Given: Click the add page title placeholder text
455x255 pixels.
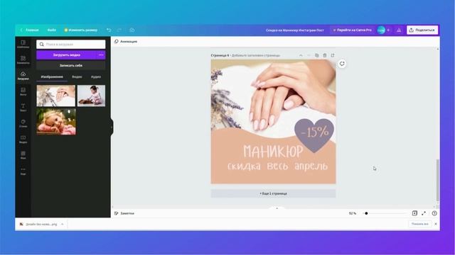Looking at the screenshot, I should tap(256, 55).
